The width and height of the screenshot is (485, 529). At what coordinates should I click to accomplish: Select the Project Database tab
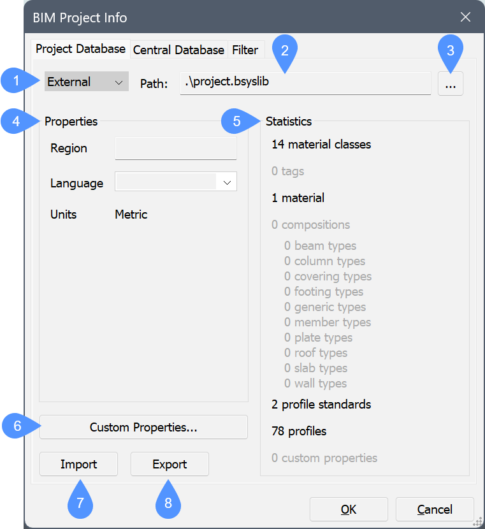80,49
